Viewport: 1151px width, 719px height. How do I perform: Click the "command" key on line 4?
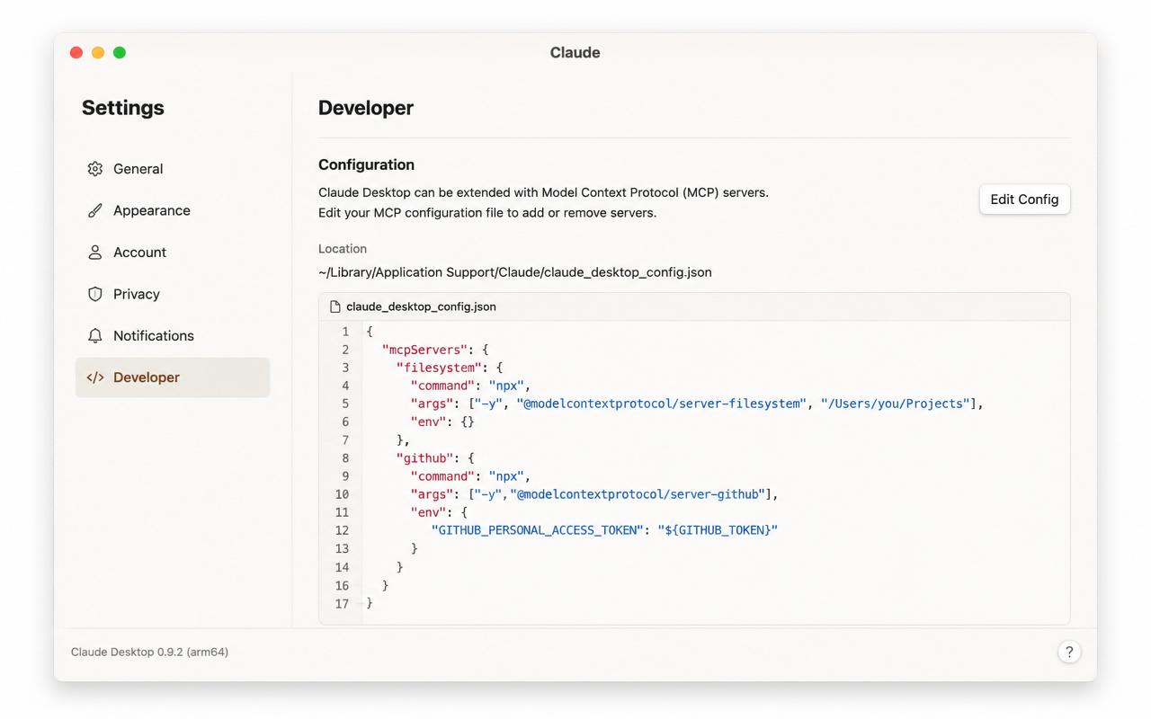pos(442,386)
